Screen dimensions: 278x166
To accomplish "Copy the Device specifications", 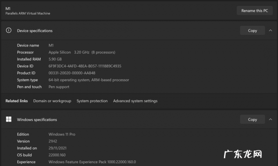I will [252, 31].
